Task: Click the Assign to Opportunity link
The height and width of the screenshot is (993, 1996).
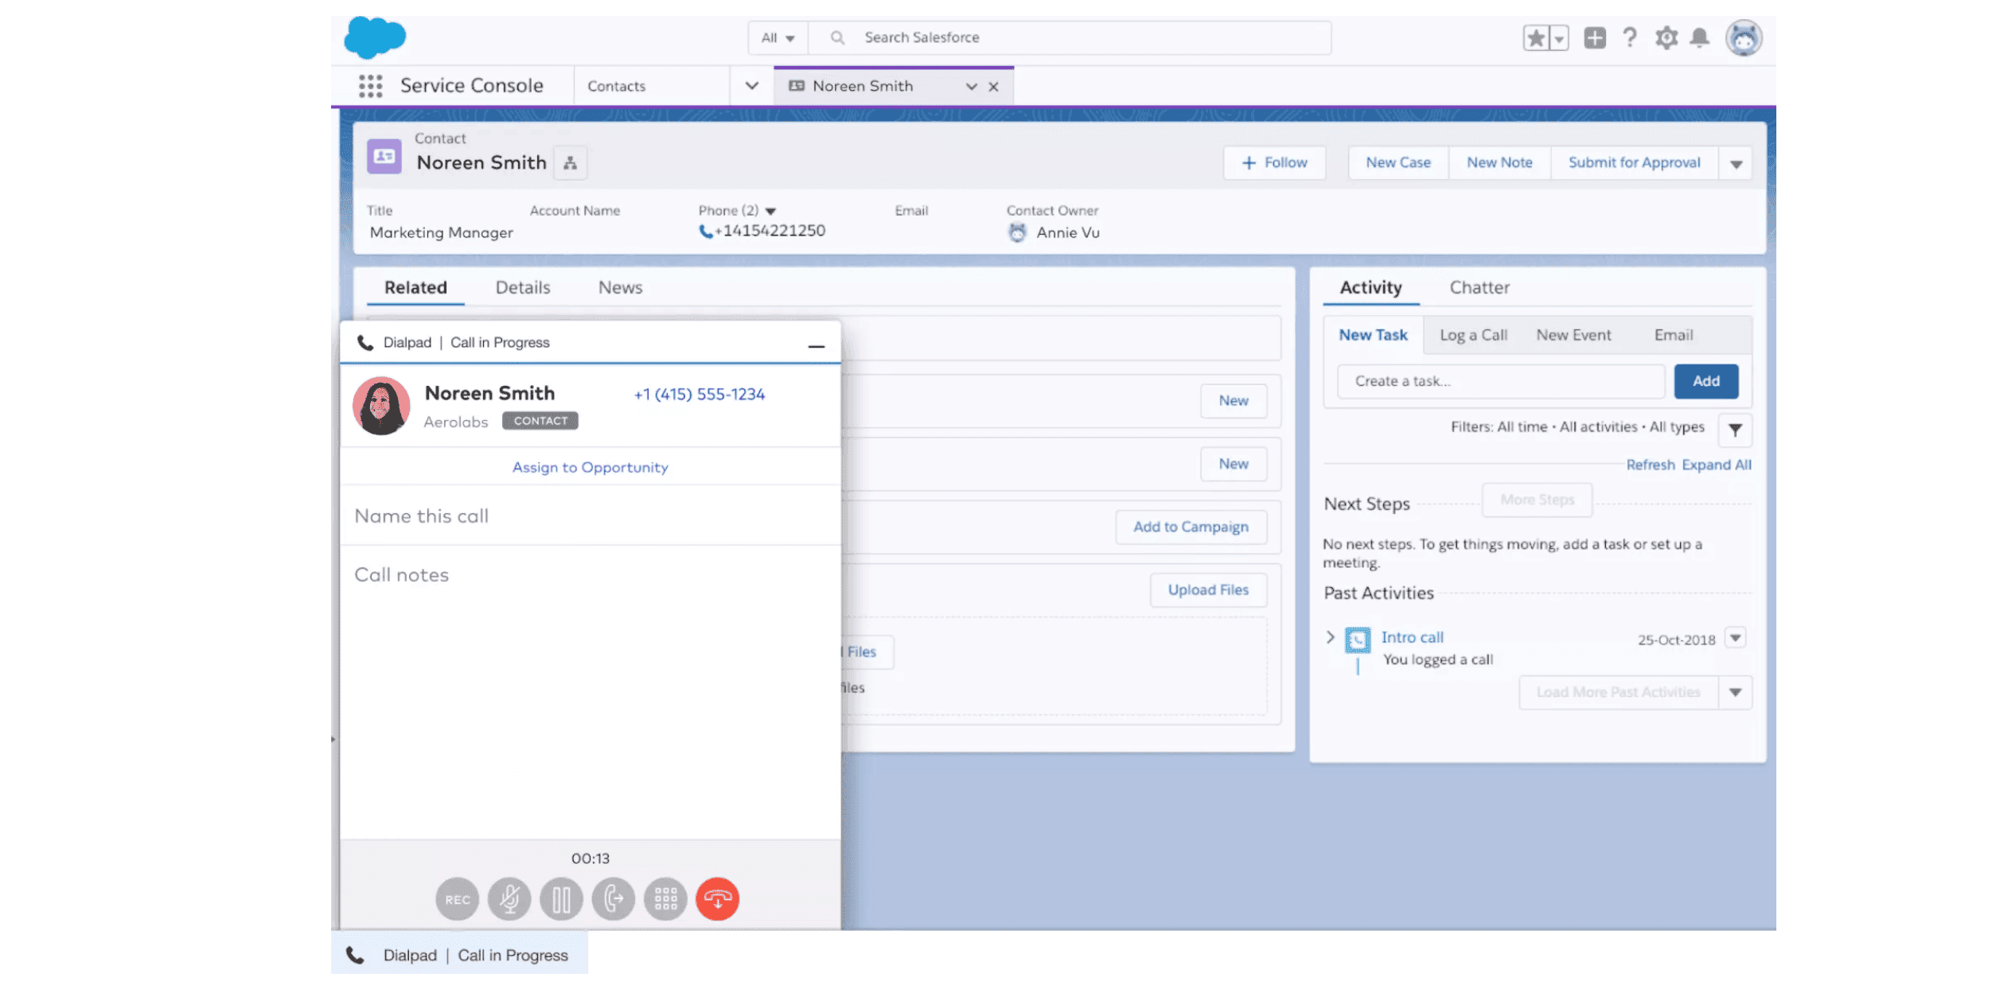Action: pyautogui.click(x=590, y=467)
